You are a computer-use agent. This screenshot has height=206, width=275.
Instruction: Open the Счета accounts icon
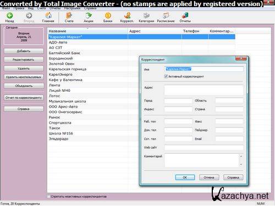pos(69,15)
